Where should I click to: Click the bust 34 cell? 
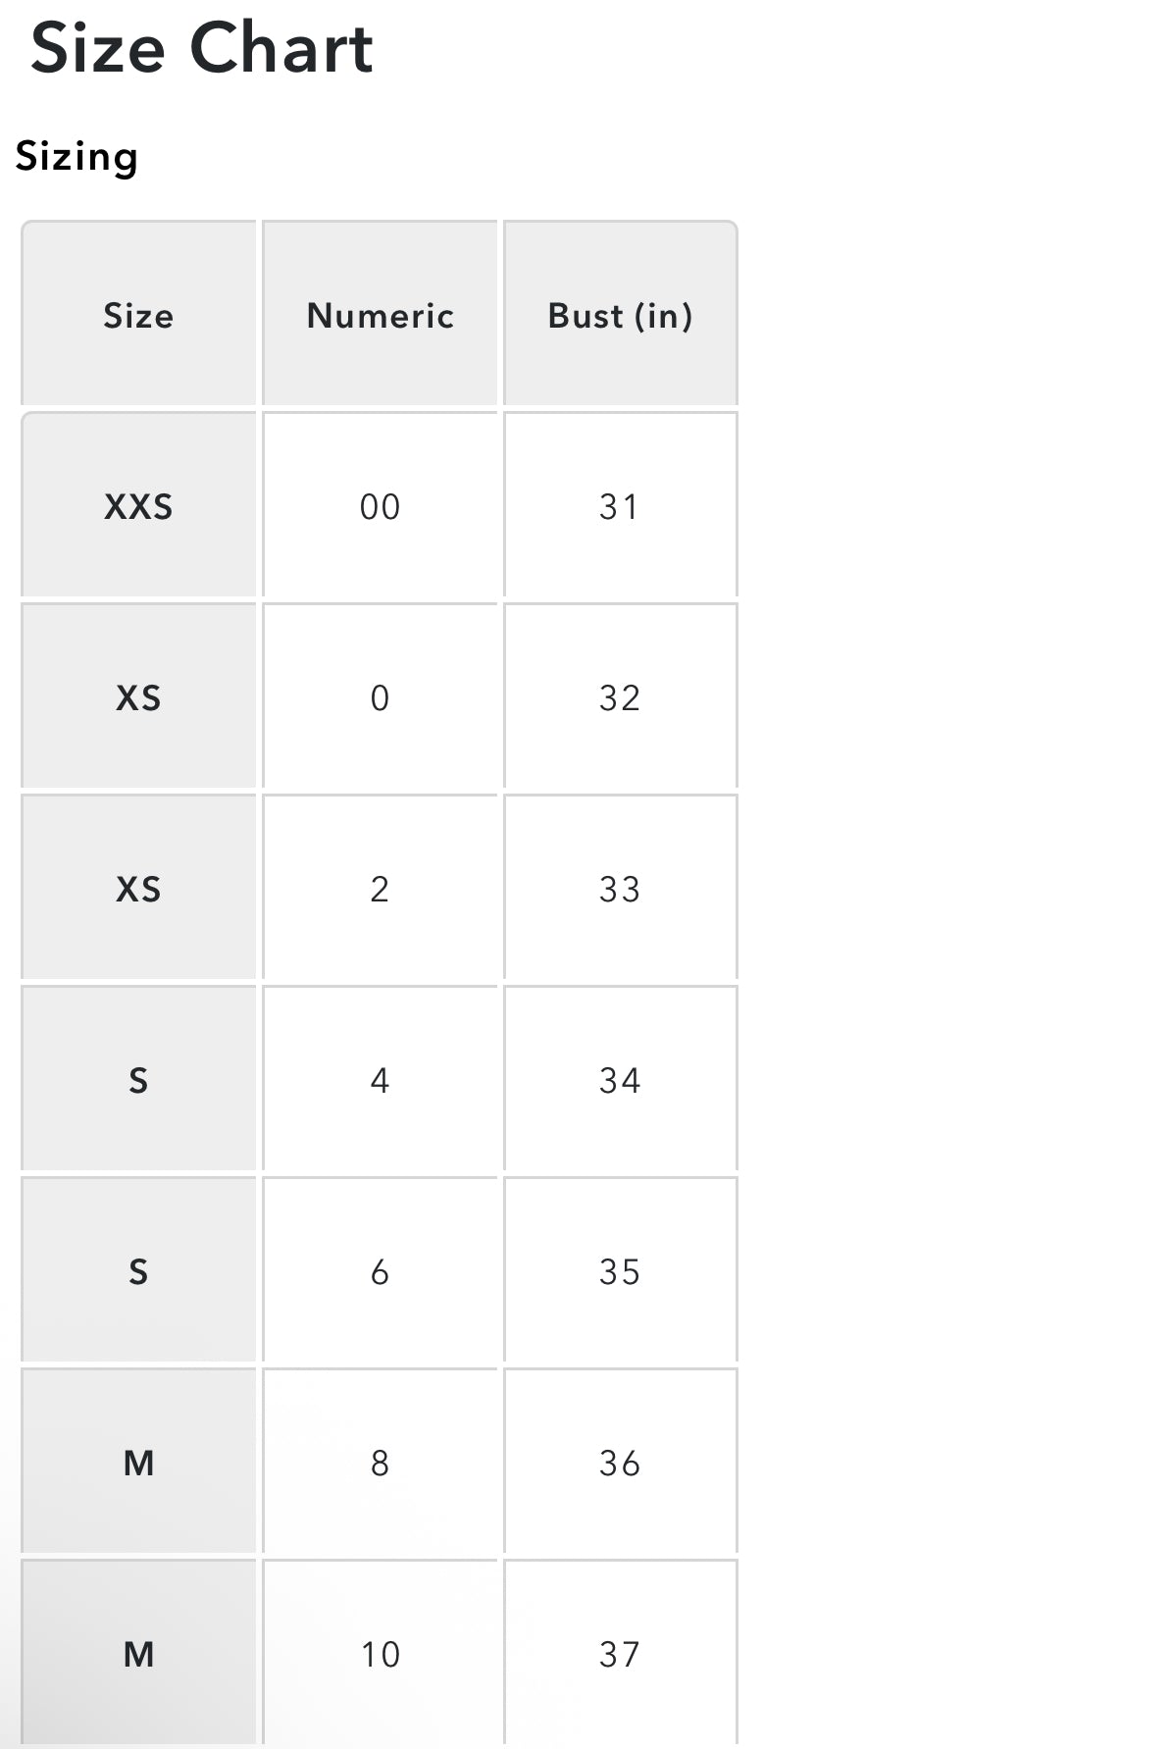[x=621, y=1079]
